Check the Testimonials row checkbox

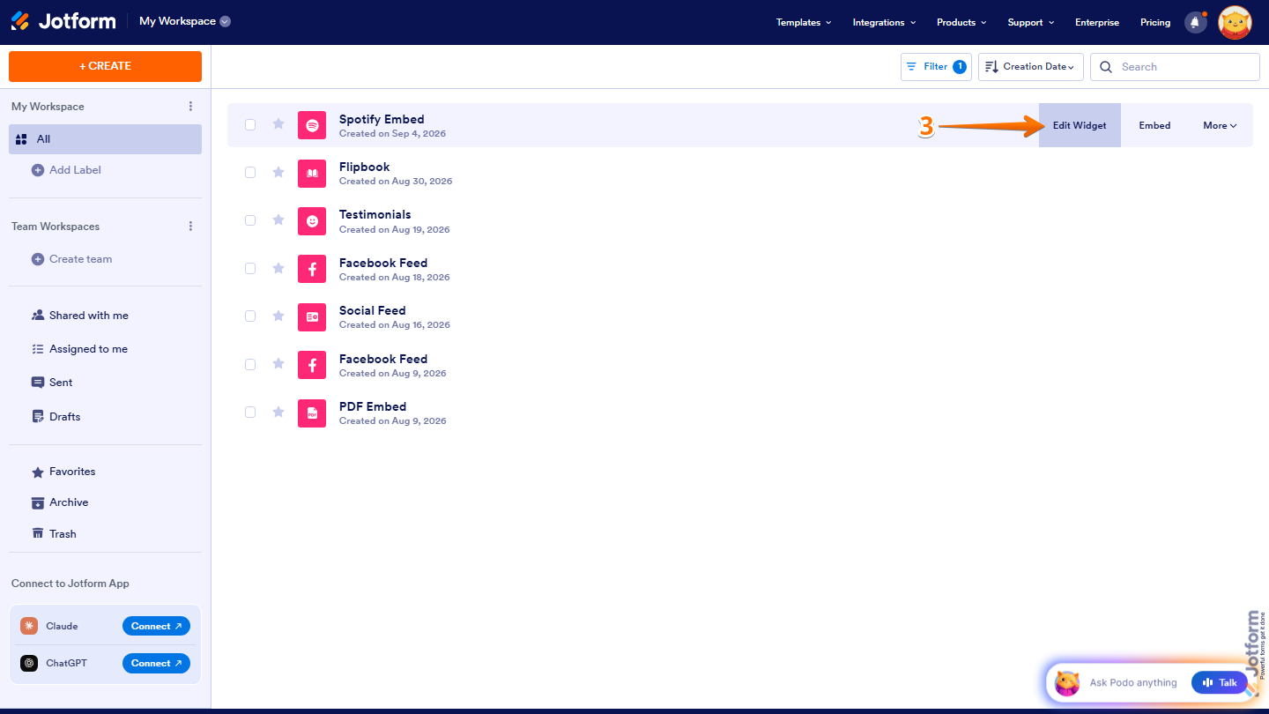coord(250,220)
